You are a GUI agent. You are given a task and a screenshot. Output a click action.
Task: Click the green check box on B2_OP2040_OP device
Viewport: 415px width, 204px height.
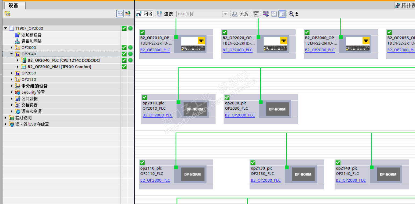[x=307, y=32]
